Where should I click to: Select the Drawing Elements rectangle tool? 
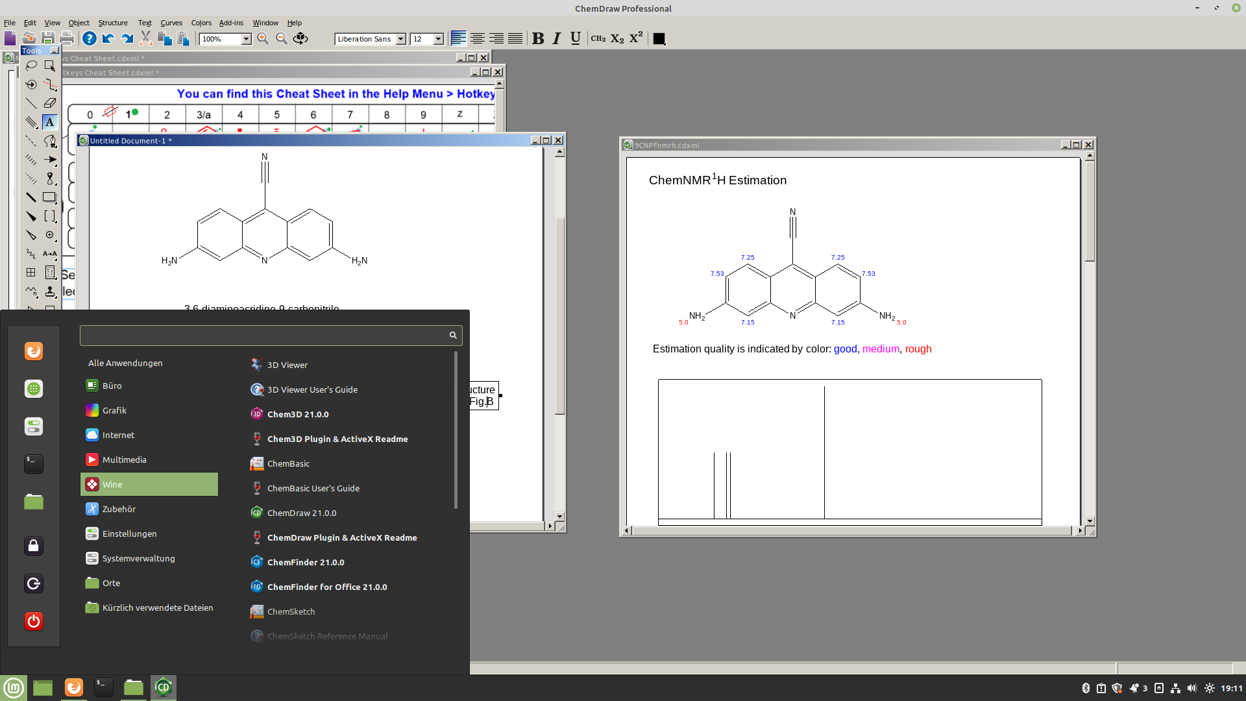click(x=50, y=197)
